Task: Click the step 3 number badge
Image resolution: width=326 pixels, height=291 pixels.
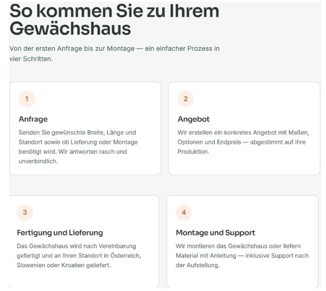Action: [x=25, y=212]
